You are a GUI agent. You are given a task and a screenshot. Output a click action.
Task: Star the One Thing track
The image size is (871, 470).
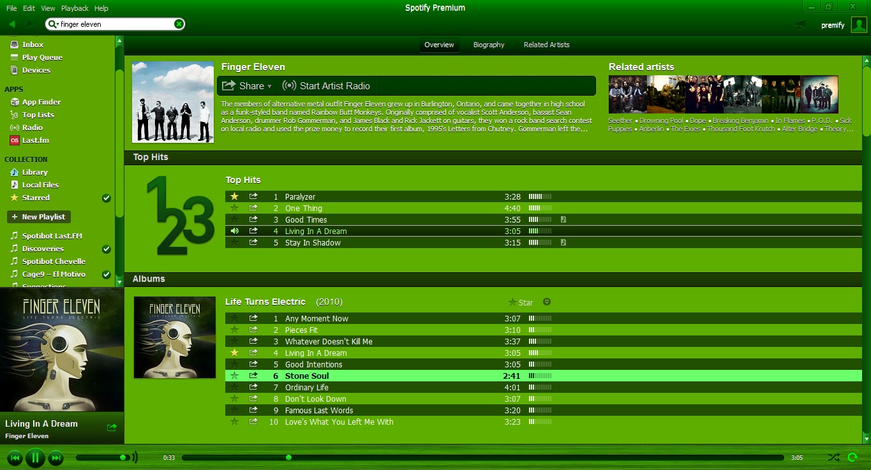(x=234, y=208)
